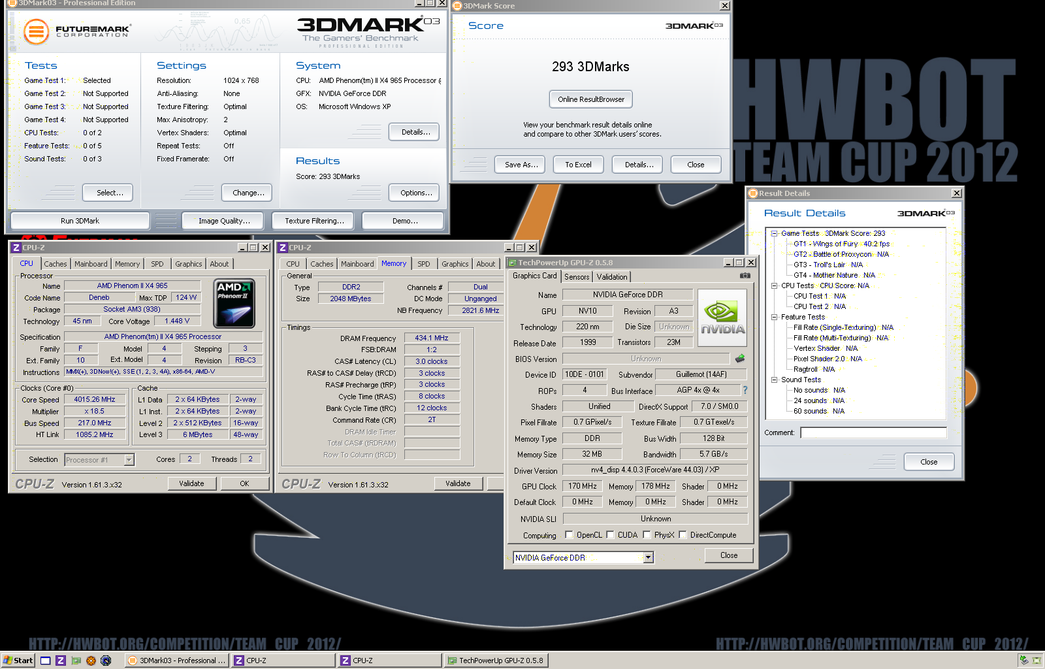Click the Texture Filtering... button
1045x669 pixels.
(x=314, y=221)
